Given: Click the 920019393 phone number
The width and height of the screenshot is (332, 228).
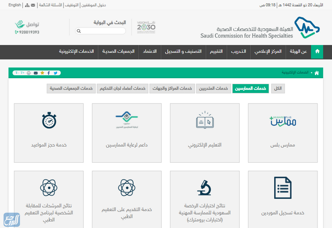Looking at the screenshot, I should 27,32.
